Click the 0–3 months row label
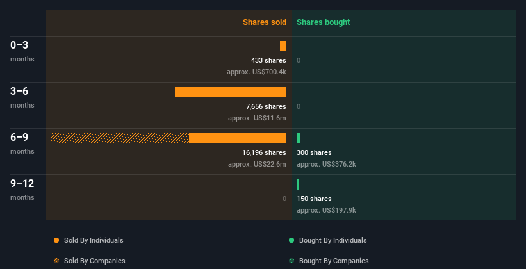The height and width of the screenshot is (269, 526). pyautogui.click(x=22, y=51)
